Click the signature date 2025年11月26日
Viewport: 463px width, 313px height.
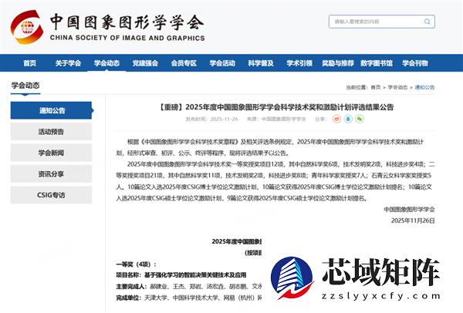[x=413, y=220]
